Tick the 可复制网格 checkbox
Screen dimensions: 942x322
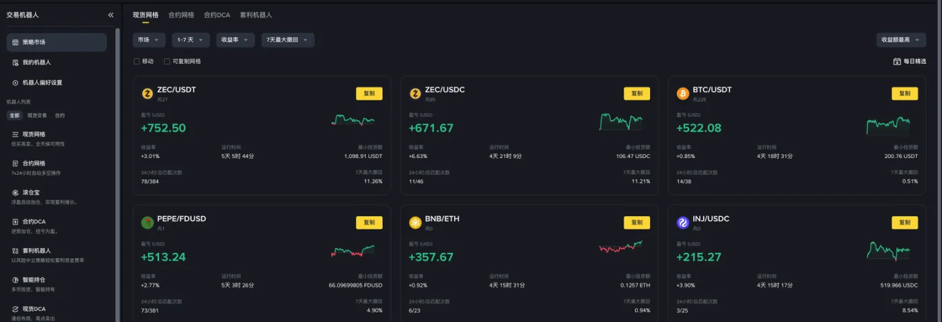(167, 61)
